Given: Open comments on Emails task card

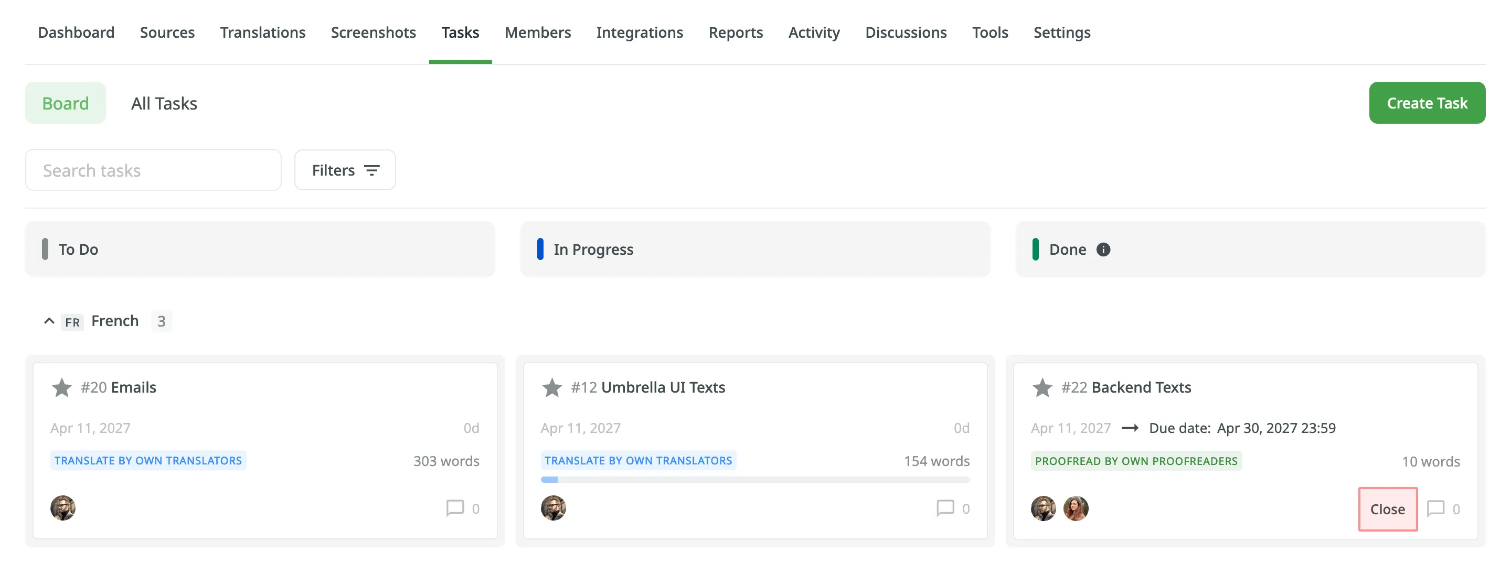Looking at the screenshot, I should pos(455,508).
